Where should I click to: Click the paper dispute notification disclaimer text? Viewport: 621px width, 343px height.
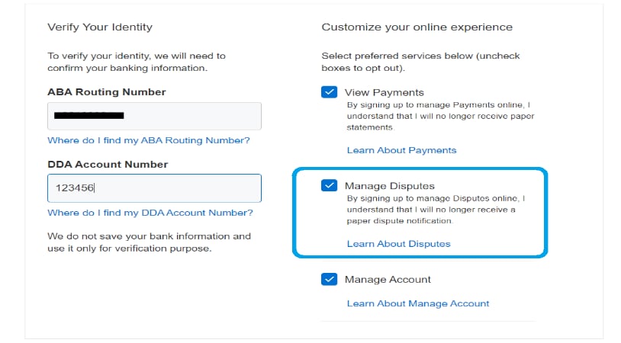(x=436, y=210)
